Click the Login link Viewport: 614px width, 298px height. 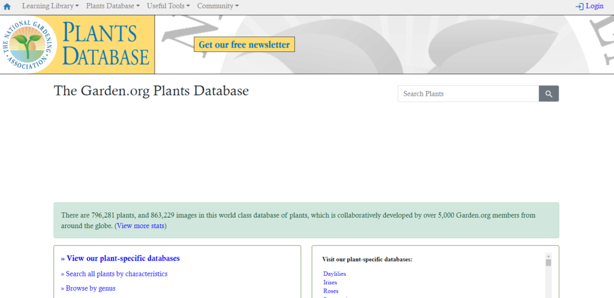click(x=589, y=6)
